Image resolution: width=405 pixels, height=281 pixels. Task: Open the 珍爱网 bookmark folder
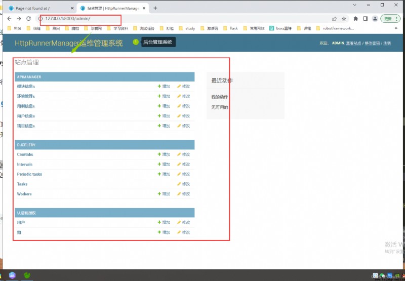[x=93, y=28]
